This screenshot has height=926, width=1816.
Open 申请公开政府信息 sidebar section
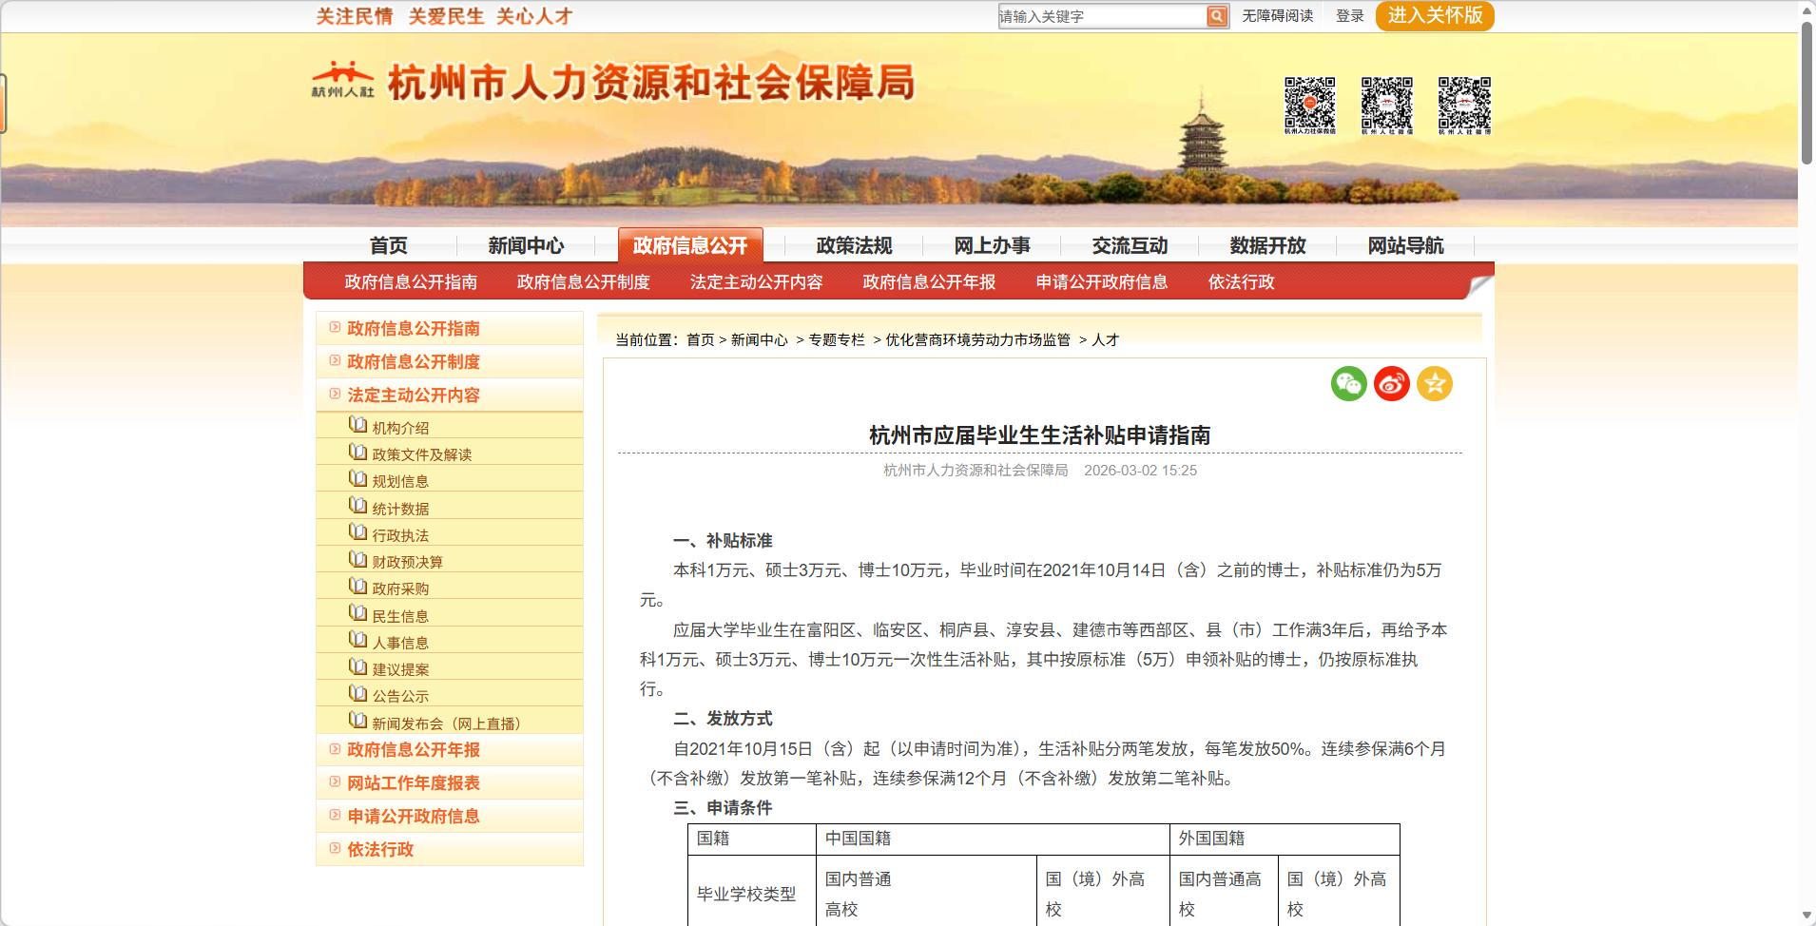[414, 816]
